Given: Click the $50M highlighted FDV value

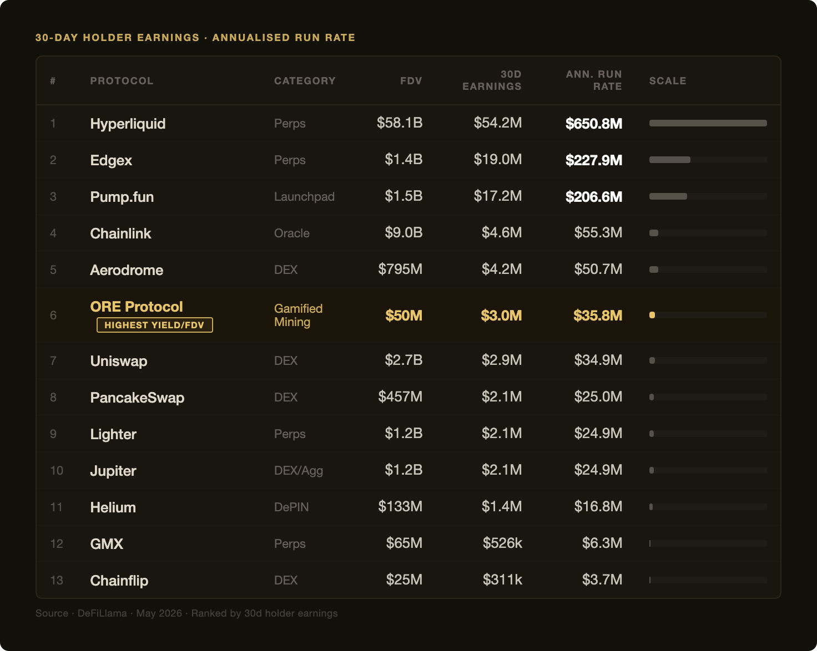Looking at the screenshot, I should pos(404,316).
